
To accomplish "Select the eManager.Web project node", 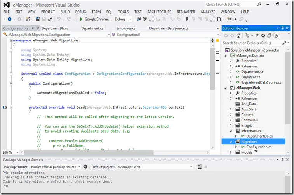I will (x=248, y=88).
